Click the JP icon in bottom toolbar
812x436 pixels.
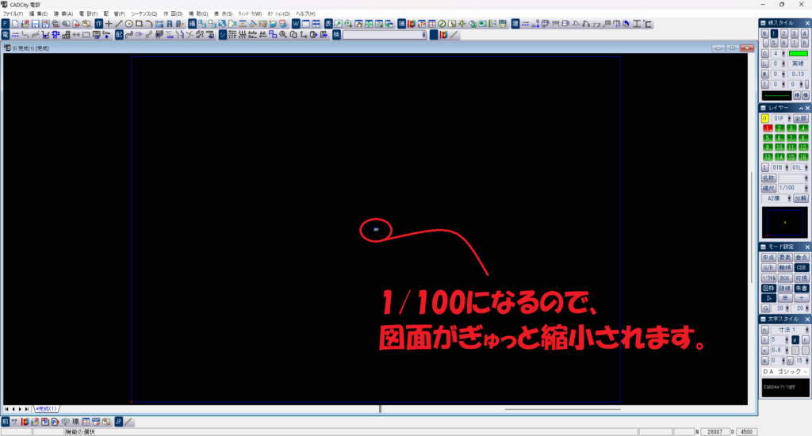pos(119,422)
